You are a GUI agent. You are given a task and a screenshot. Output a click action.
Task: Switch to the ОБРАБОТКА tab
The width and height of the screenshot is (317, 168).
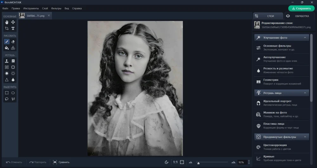pos(299,16)
